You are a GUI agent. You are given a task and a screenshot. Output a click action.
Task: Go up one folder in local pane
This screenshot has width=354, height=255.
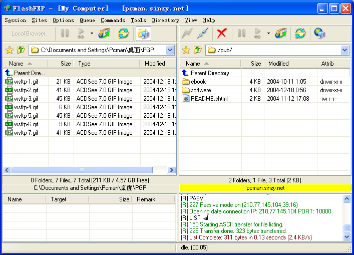pos(21,50)
